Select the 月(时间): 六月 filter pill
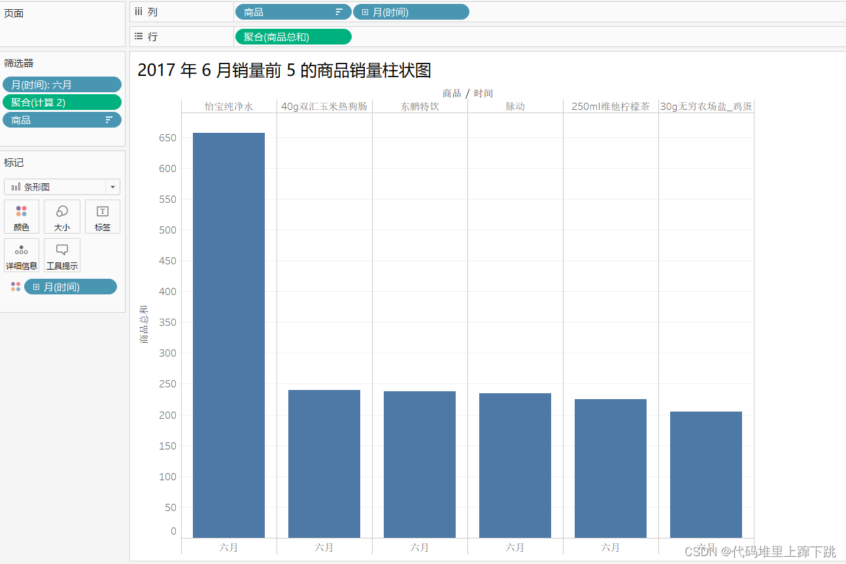Screen dimensions: 846x564 point(62,84)
